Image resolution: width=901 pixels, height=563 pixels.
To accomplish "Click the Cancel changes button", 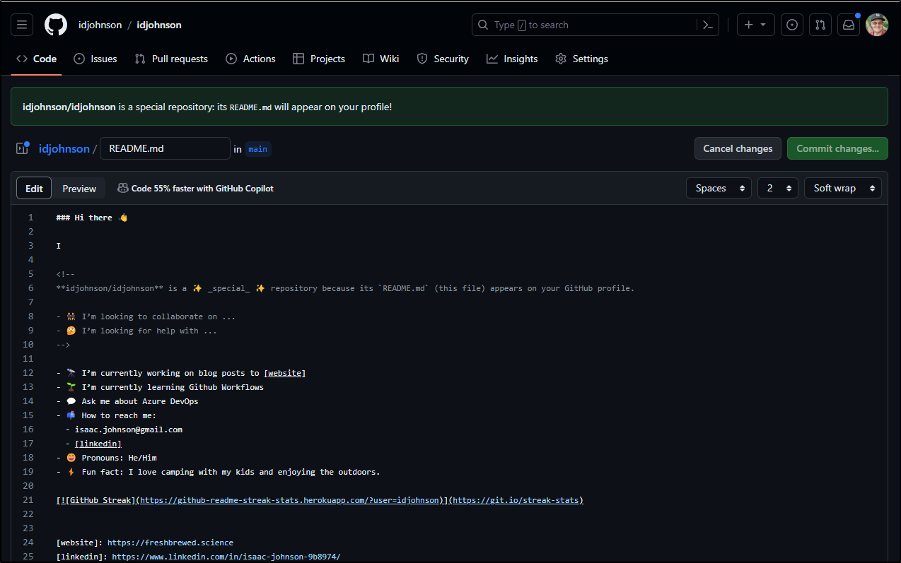I will pos(738,148).
